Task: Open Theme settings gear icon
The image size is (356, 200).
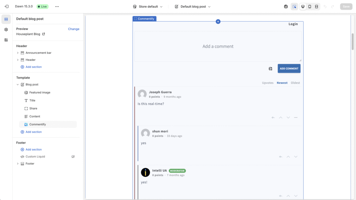Action: pos(6,30)
